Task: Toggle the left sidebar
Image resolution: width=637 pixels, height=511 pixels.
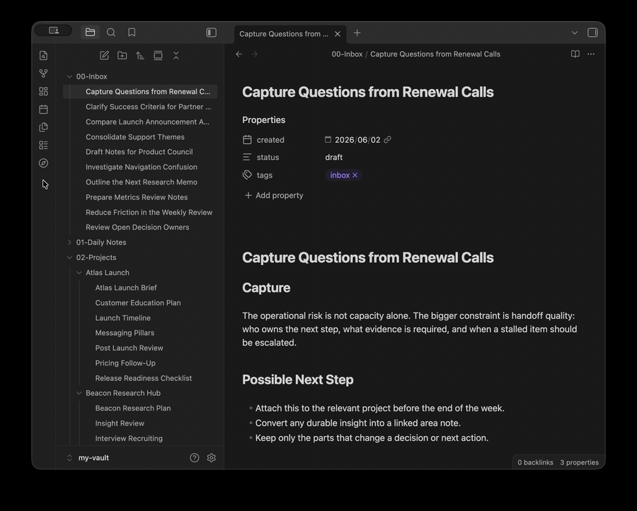Action: tap(211, 33)
